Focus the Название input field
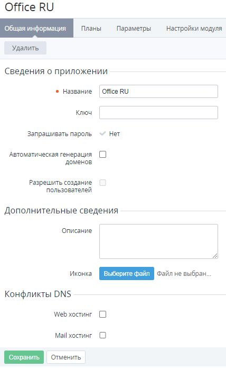226x368 pixels. 158,91
